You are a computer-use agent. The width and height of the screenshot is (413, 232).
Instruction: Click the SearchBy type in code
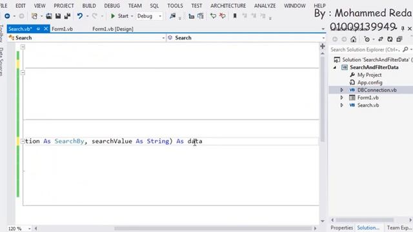69,141
